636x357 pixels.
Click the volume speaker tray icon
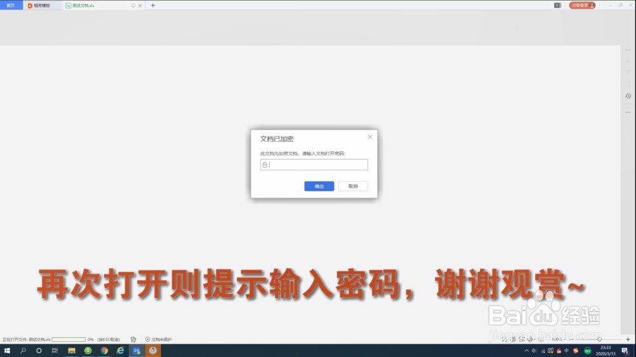(534, 351)
